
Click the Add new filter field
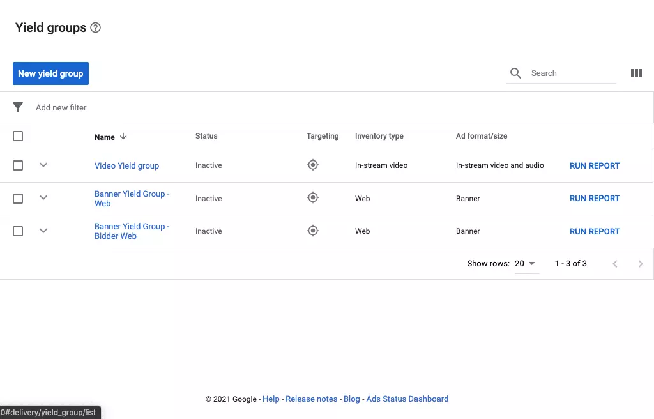(x=61, y=108)
